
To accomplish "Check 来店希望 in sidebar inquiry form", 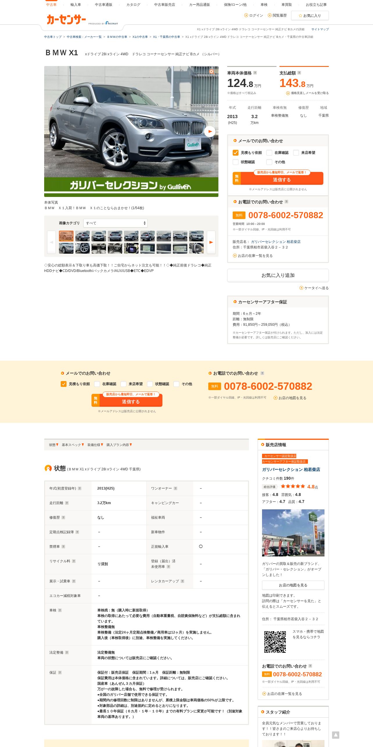I will pos(296,153).
